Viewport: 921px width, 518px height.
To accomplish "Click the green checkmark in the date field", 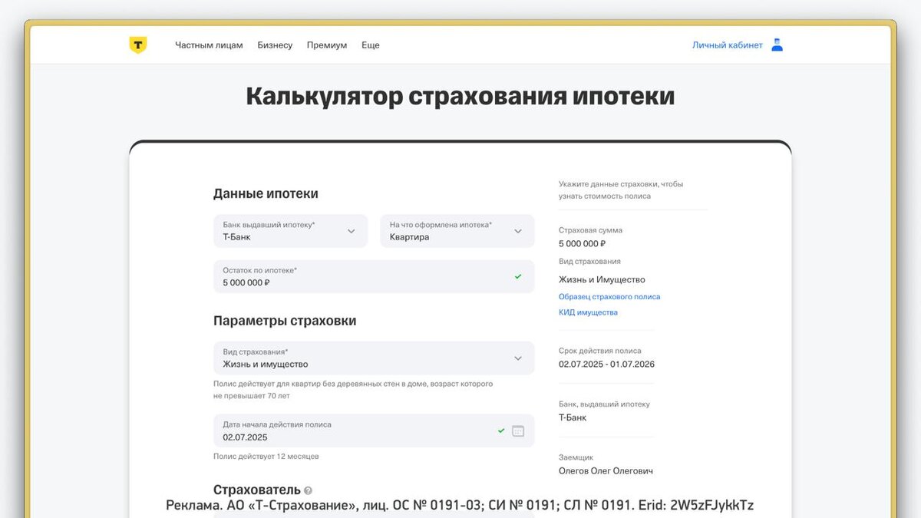I will [x=501, y=431].
